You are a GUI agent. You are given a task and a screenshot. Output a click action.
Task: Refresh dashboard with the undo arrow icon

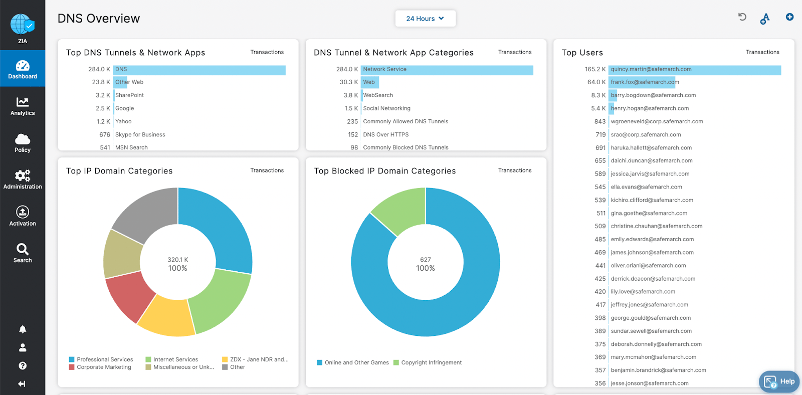point(742,17)
